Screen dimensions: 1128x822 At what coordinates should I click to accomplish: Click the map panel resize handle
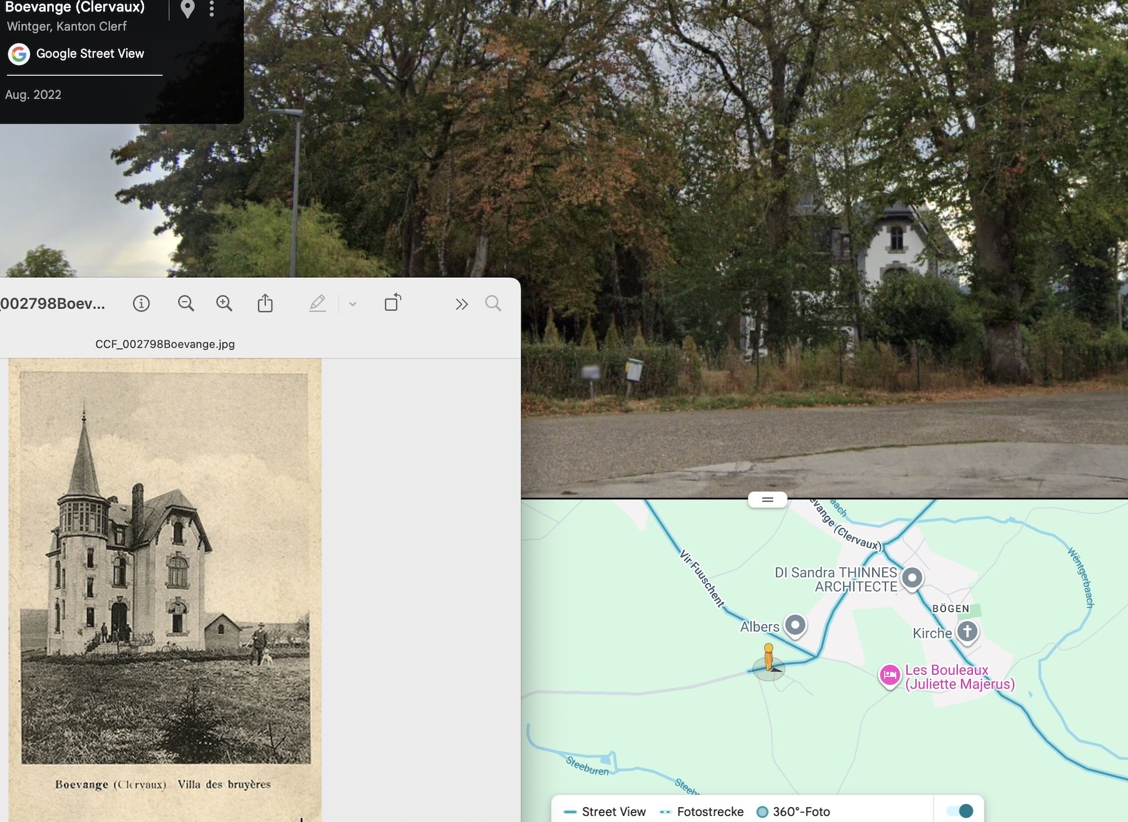[x=767, y=500]
